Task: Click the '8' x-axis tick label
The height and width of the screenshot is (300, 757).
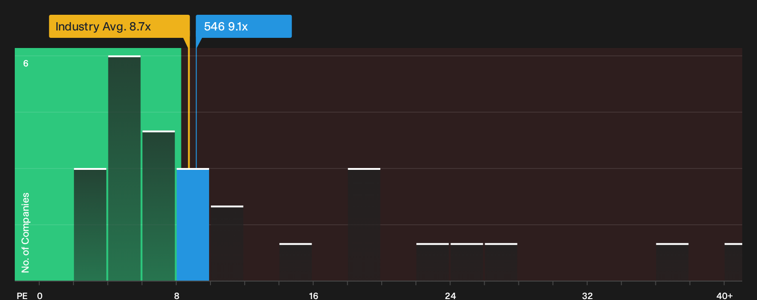Action: click(176, 296)
